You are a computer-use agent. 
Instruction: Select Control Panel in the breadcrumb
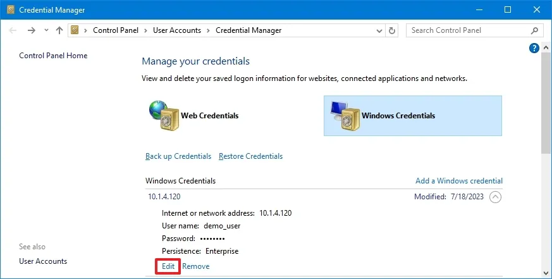click(116, 30)
